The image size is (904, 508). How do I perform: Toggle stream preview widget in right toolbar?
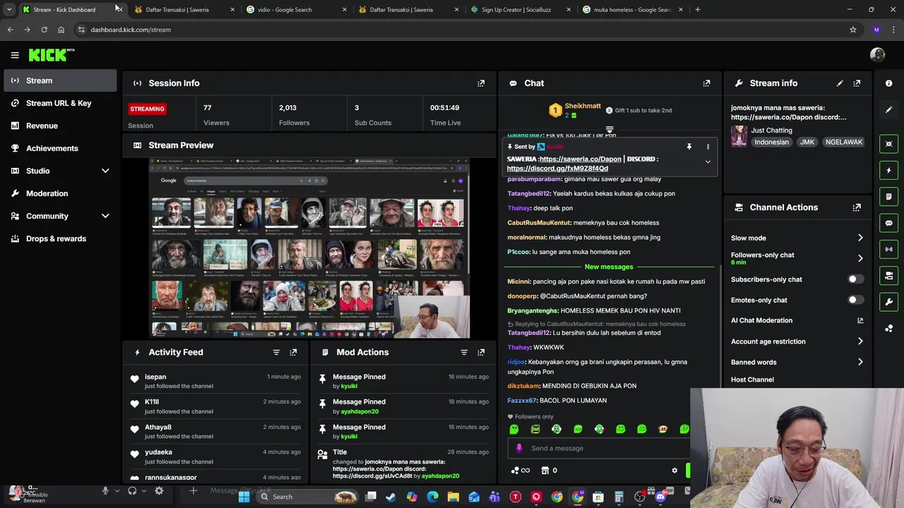pyautogui.click(x=888, y=144)
